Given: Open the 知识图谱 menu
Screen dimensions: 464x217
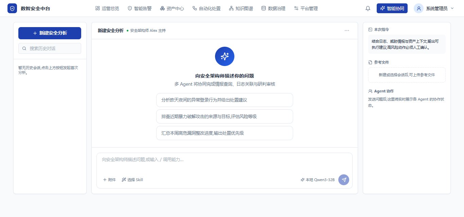Looking at the screenshot, I should [x=241, y=8].
